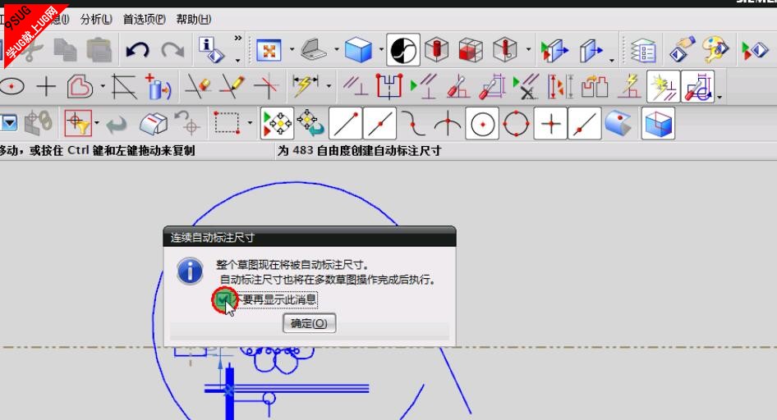This screenshot has width=777, height=420.
Task: Click the Control Point snap curve icon
Action: (413, 123)
